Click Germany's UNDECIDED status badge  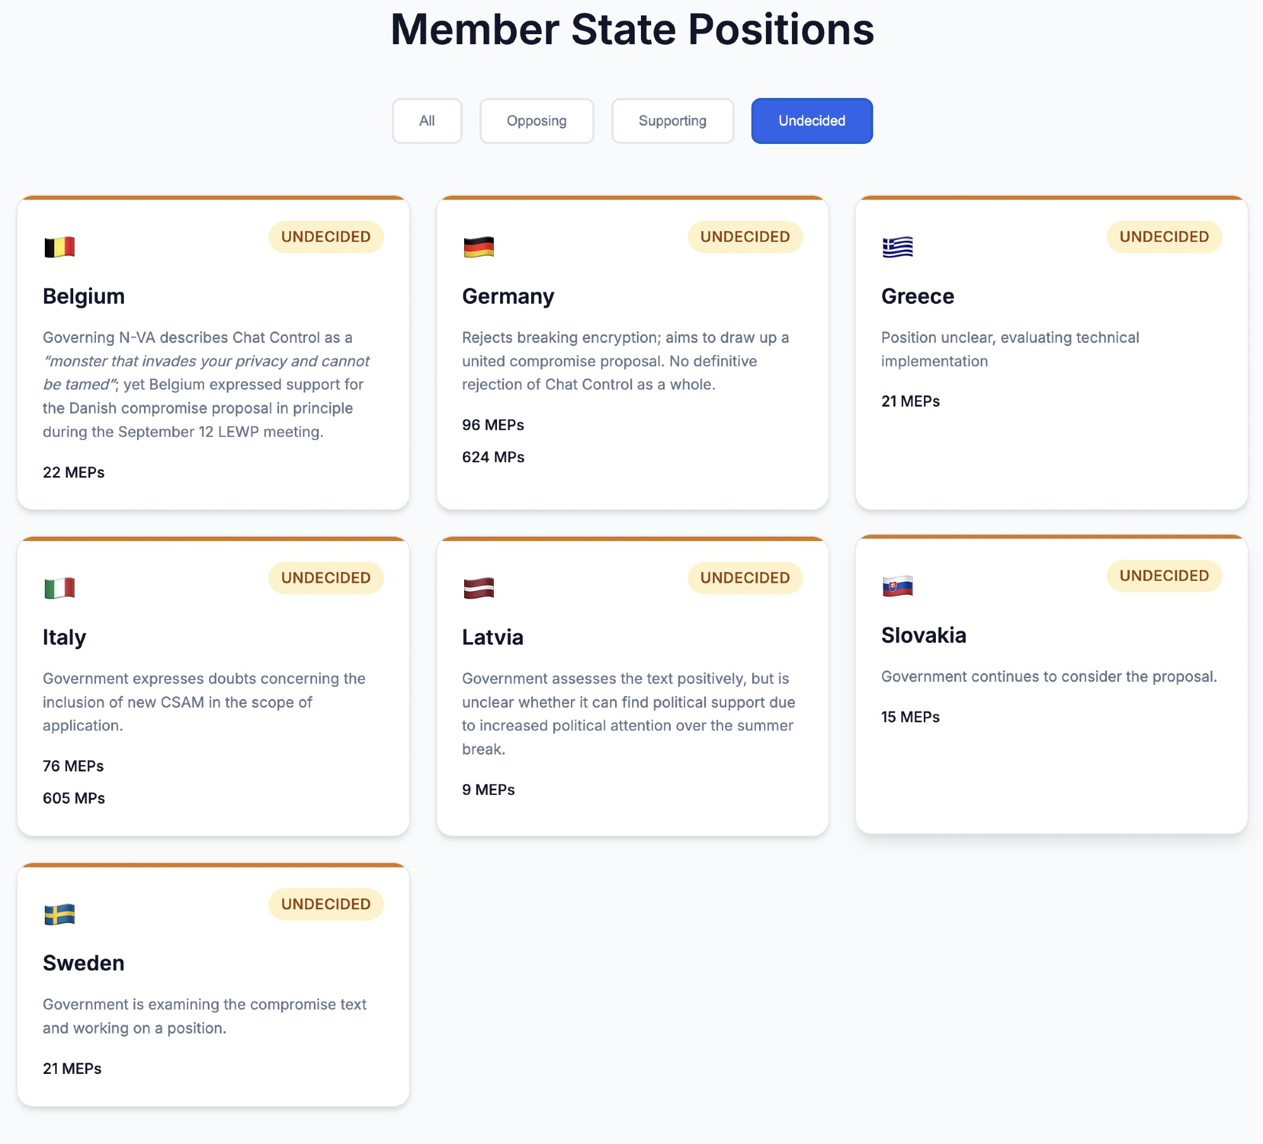(x=745, y=237)
